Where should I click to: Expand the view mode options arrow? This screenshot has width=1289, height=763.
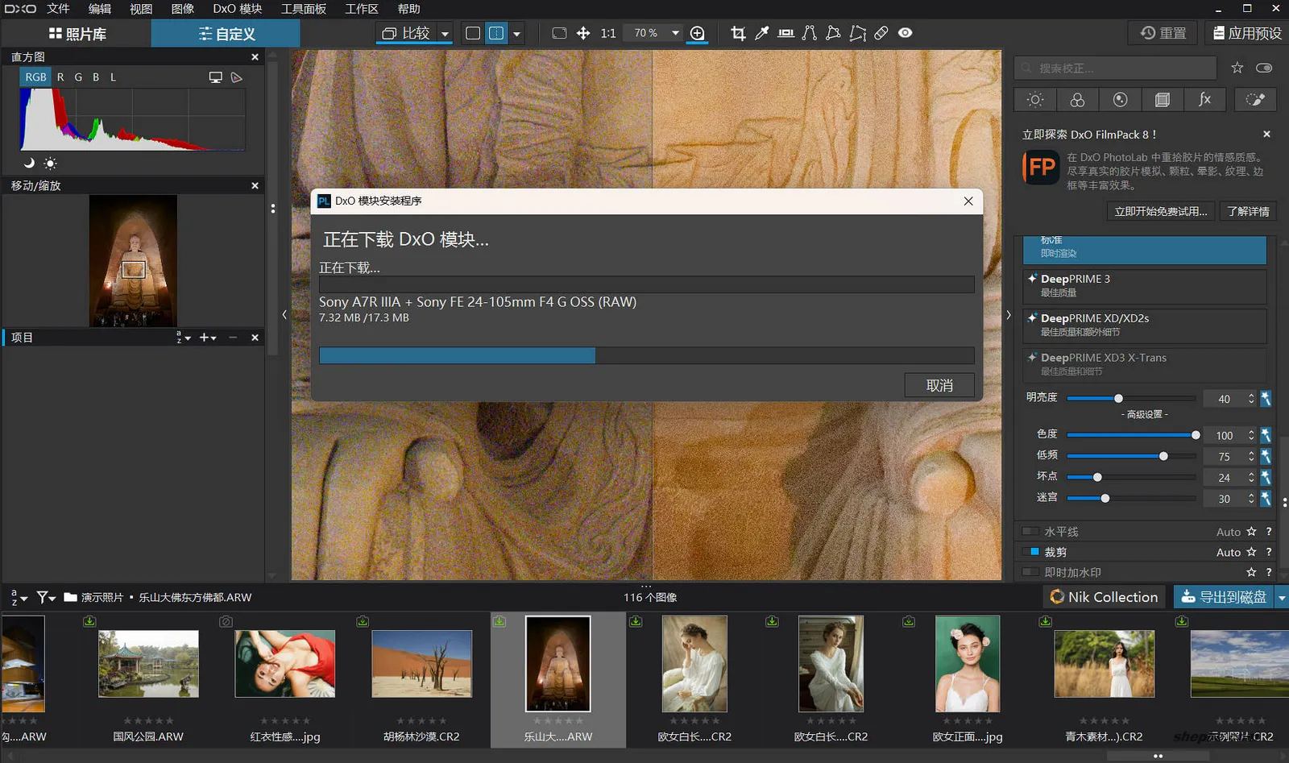click(x=517, y=34)
